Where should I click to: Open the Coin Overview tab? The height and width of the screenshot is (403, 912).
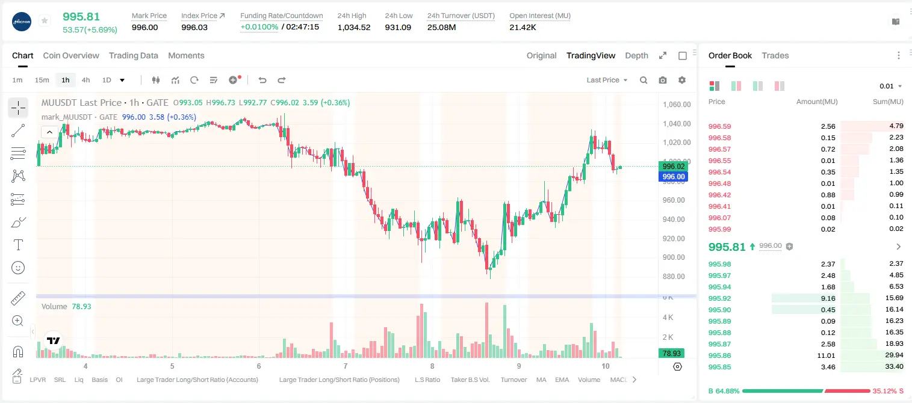point(71,55)
